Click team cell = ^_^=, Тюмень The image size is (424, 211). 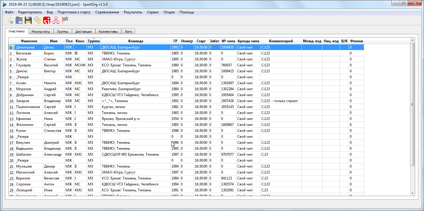point(136,101)
